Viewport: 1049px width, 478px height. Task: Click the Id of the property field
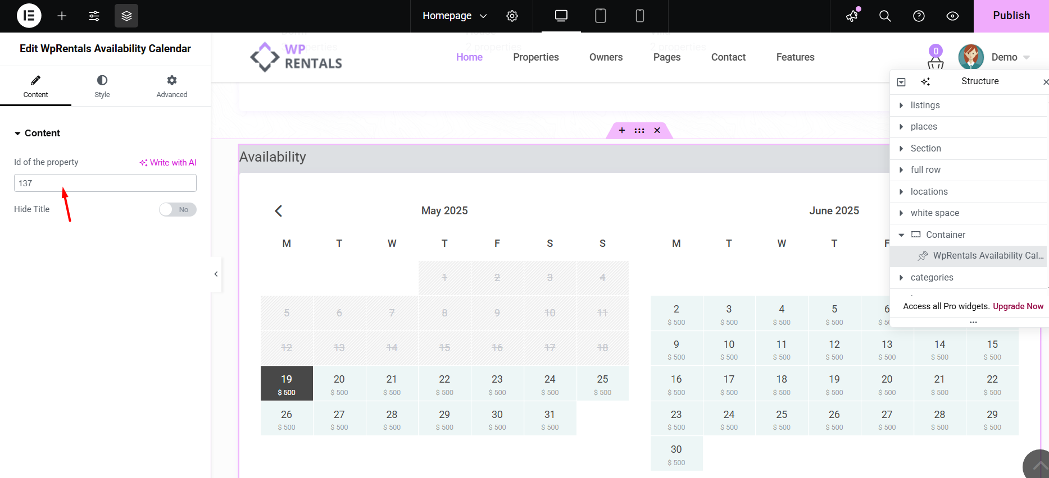point(105,183)
